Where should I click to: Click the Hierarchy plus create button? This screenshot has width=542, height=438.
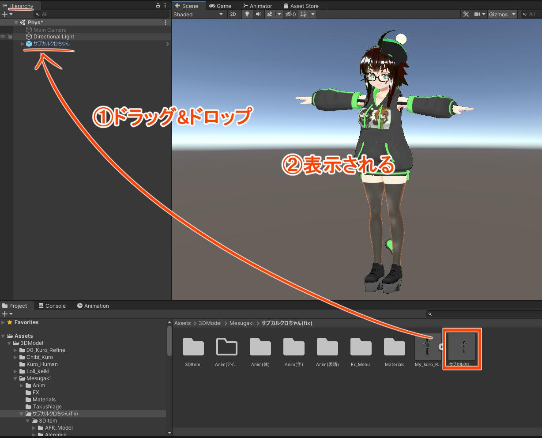pyautogui.click(x=5, y=14)
